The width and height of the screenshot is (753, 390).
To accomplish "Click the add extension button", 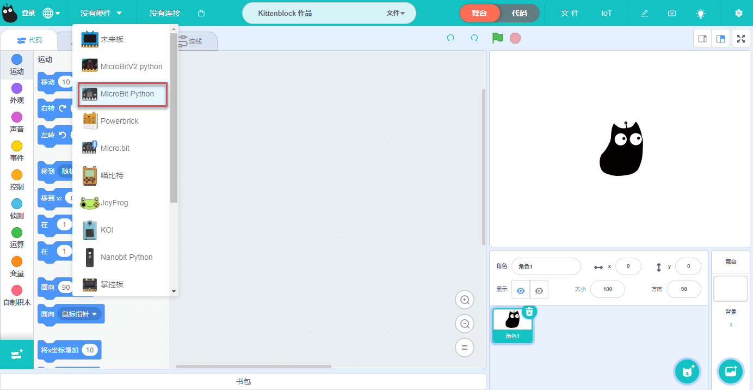I will [17, 355].
